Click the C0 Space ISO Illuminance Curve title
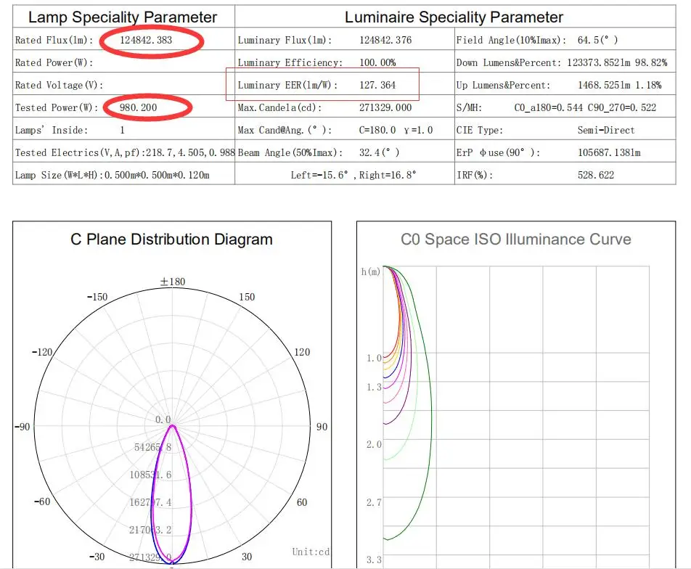 click(515, 240)
